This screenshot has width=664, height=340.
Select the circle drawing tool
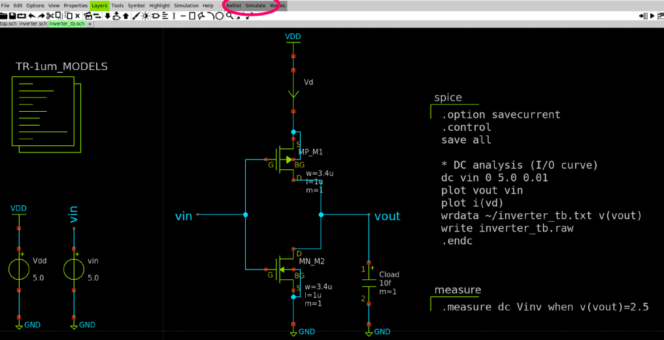219,16
